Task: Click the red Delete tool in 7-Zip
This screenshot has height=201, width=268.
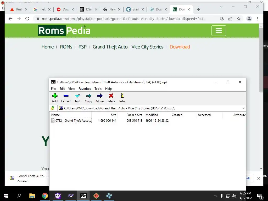Action: pyautogui.click(x=111, y=98)
